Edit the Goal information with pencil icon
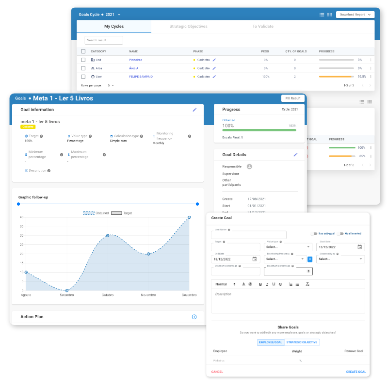 [194, 110]
